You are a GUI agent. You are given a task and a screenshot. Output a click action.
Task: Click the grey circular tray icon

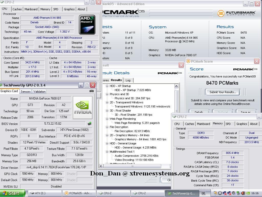tap(220, 193)
